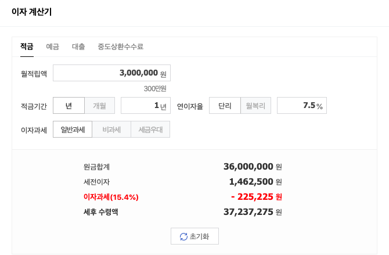Click the refresh icon on 초기화 button
Image resolution: width=389 pixels, height=255 pixels.
point(183,236)
